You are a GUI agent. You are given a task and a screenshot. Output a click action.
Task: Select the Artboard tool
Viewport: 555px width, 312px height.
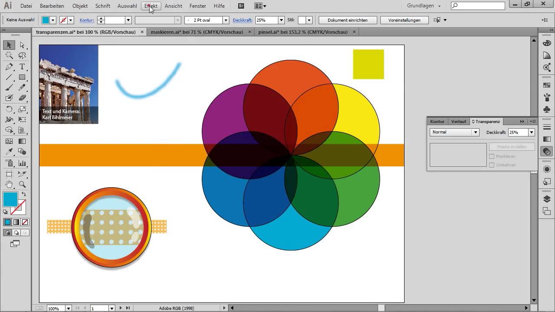[9, 174]
